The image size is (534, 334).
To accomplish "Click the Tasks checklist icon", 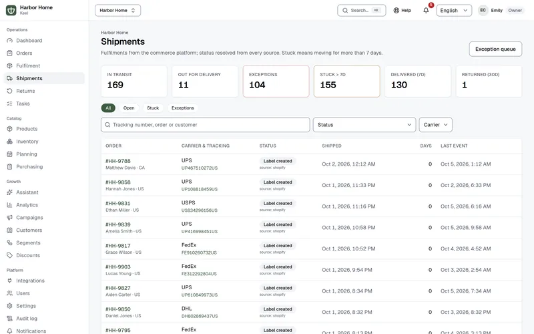I will [9, 104].
